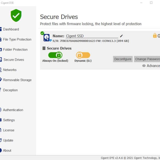Maximize the Cigent D3E window

click(x=151, y=3)
